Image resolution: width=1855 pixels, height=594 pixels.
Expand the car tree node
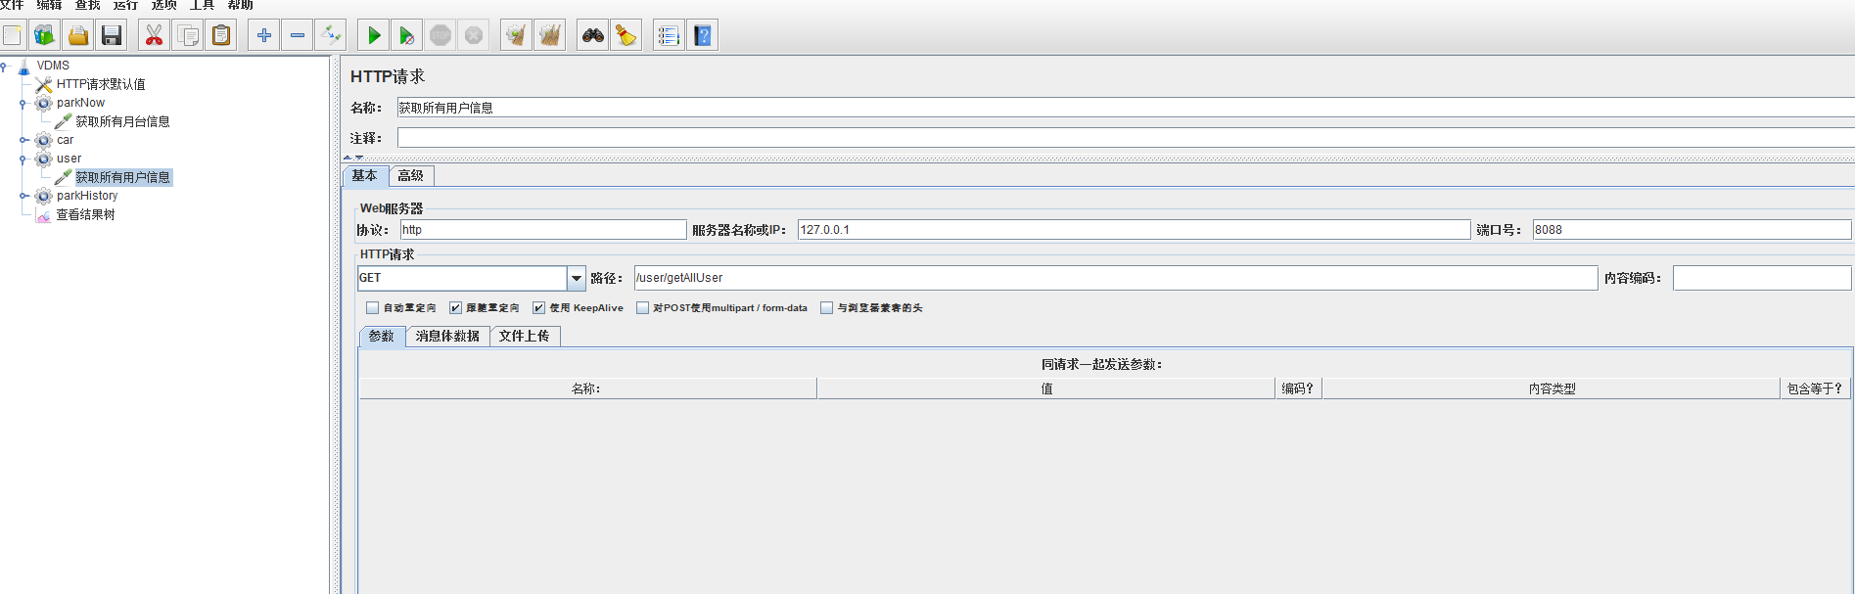23,140
